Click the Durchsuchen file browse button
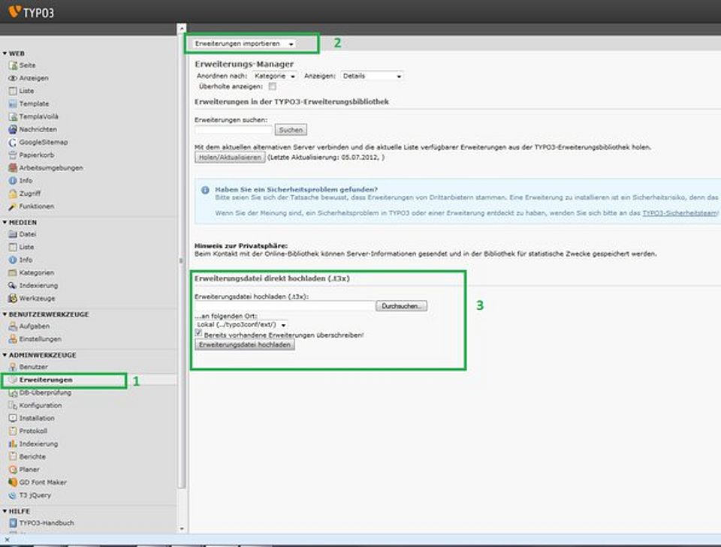 pyautogui.click(x=403, y=306)
